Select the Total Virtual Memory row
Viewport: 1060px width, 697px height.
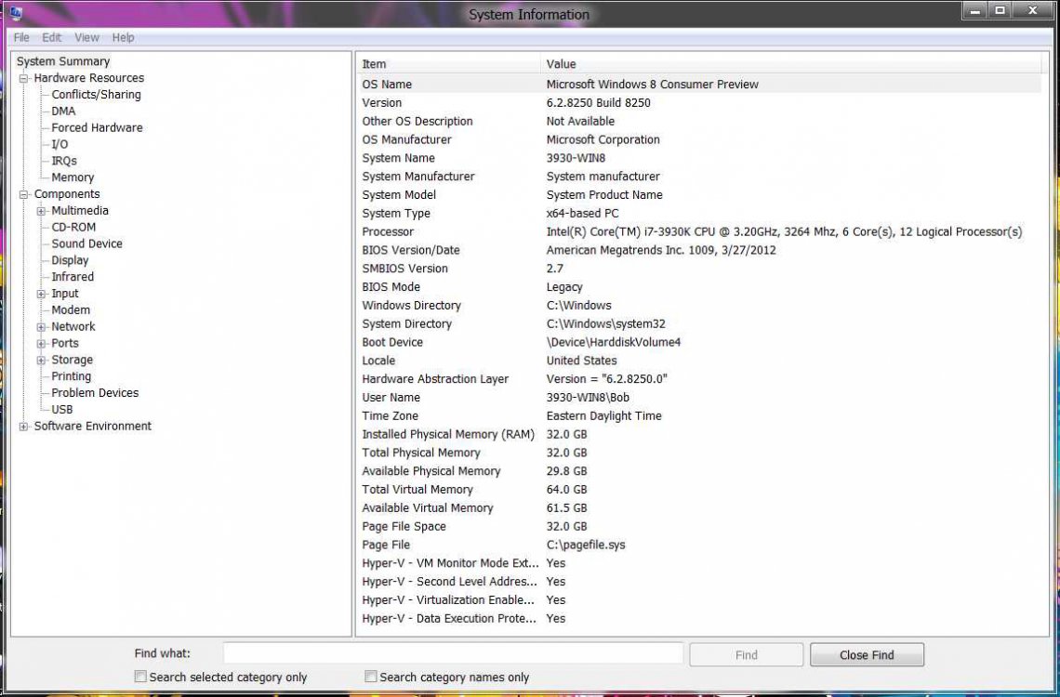699,490
